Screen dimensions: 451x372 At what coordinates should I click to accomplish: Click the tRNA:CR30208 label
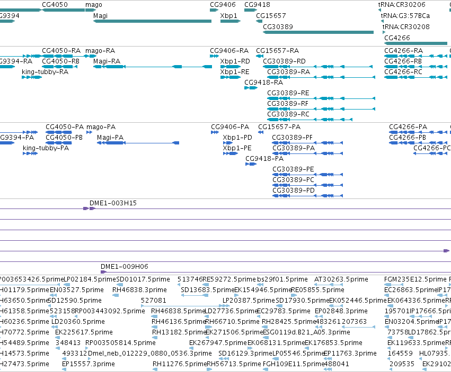[406, 27]
